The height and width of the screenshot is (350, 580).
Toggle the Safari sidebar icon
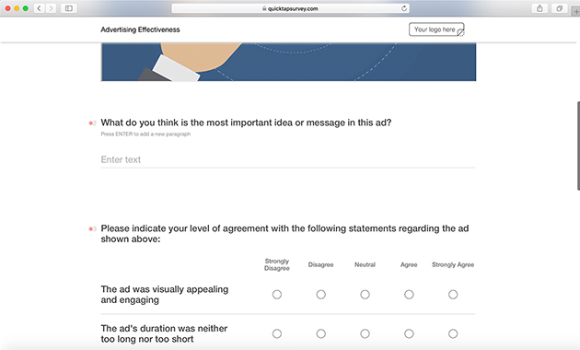(69, 8)
